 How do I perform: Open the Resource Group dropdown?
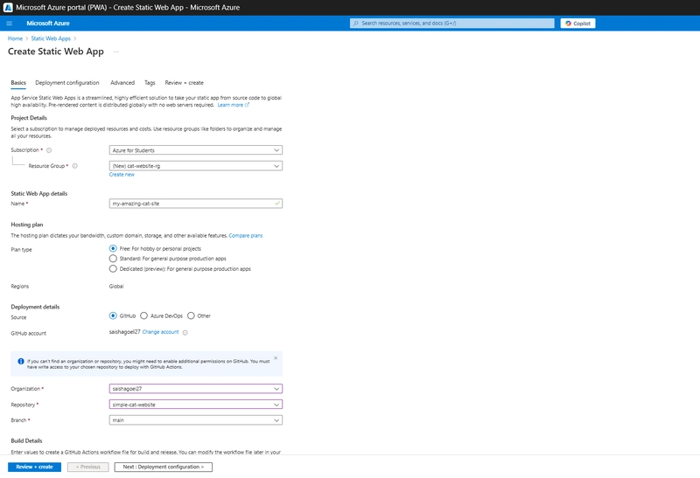point(195,166)
